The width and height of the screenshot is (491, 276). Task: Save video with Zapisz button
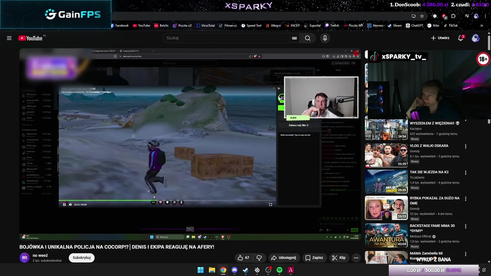(x=314, y=258)
